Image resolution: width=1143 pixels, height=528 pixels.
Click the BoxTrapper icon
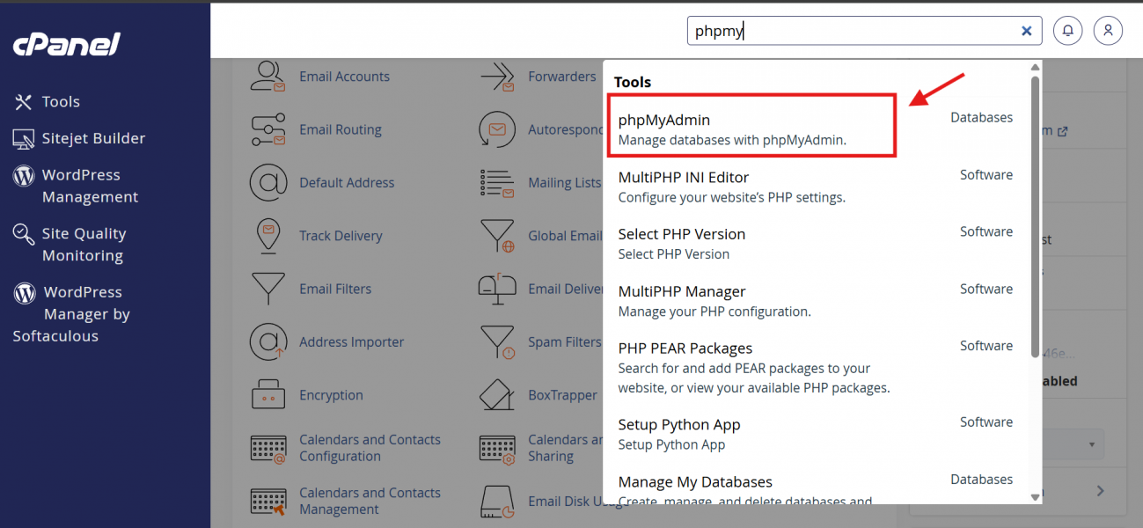coord(497,395)
